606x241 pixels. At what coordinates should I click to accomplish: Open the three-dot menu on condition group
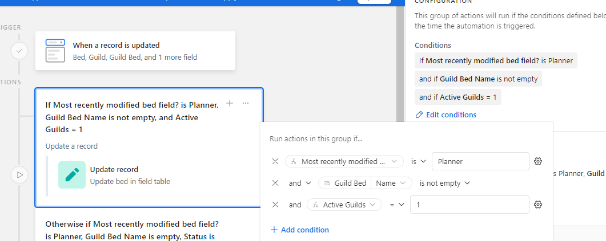click(246, 103)
